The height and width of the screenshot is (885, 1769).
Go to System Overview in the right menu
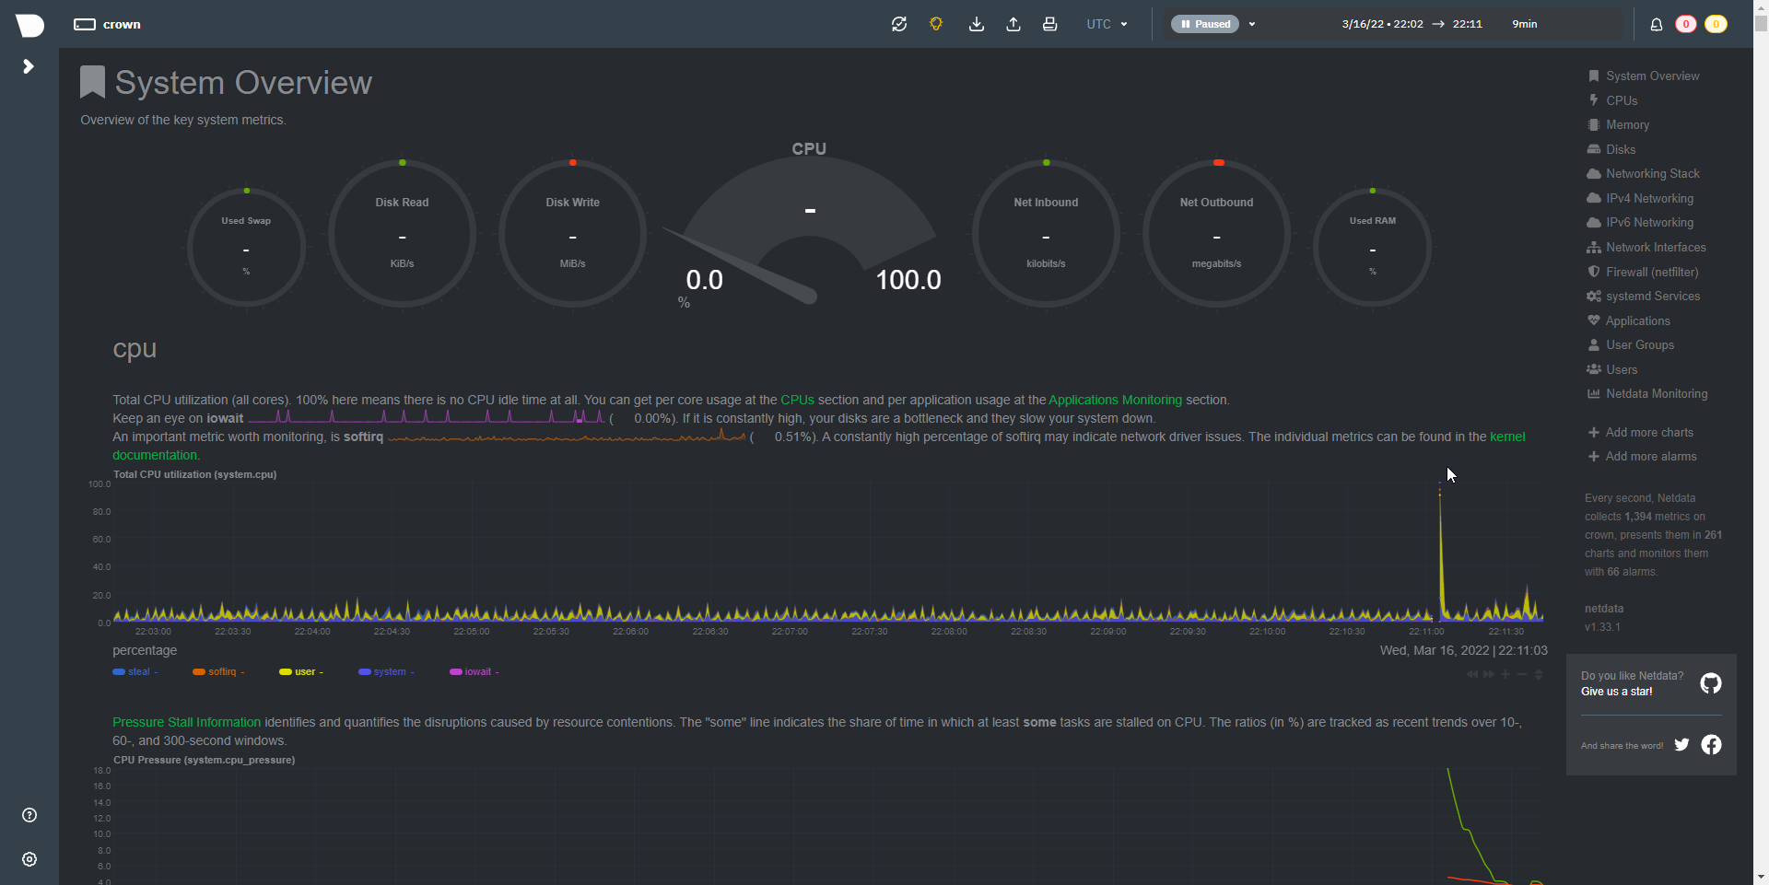1644,76
